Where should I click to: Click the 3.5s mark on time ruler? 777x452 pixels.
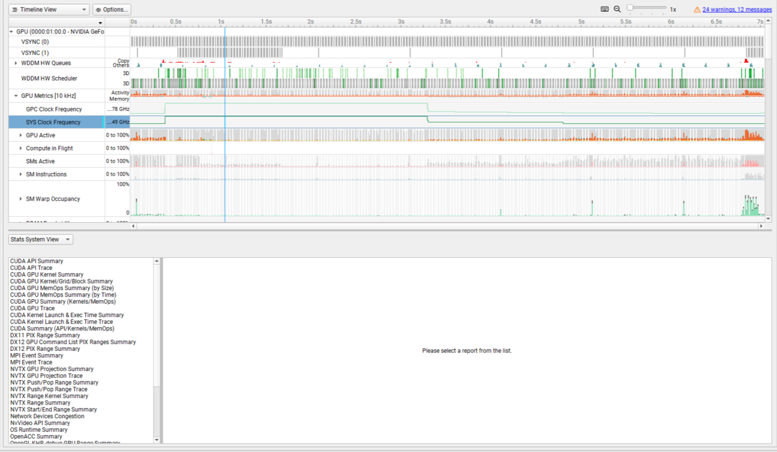[445, 21]
